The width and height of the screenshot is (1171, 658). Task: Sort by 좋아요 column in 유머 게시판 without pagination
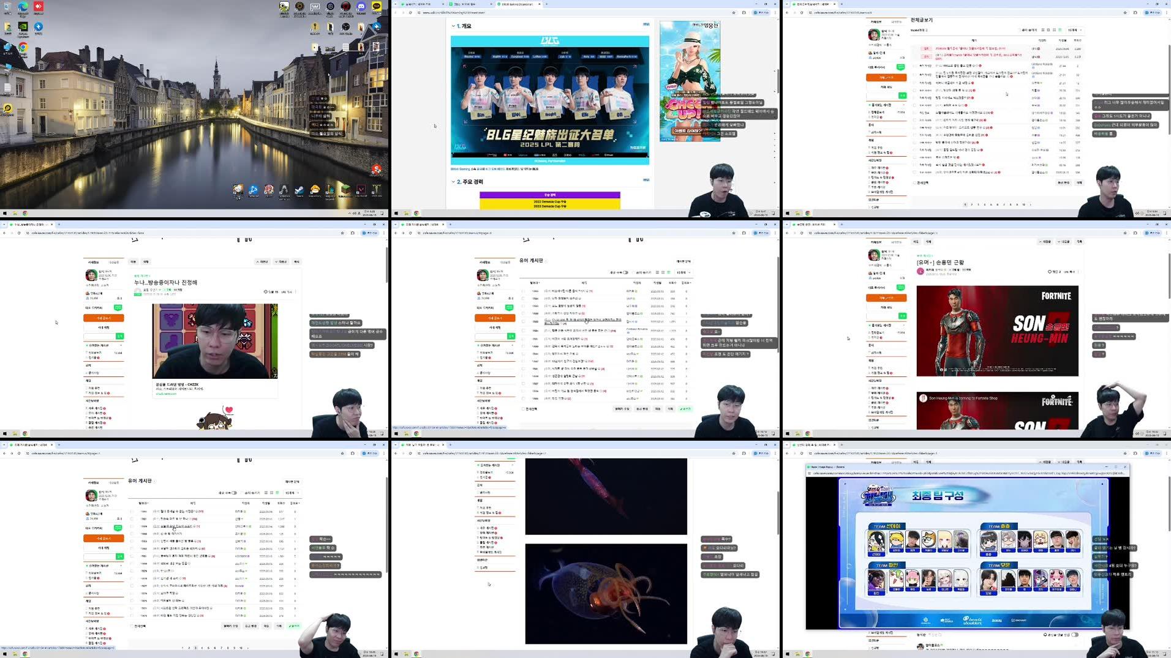(x=685, y=283)
